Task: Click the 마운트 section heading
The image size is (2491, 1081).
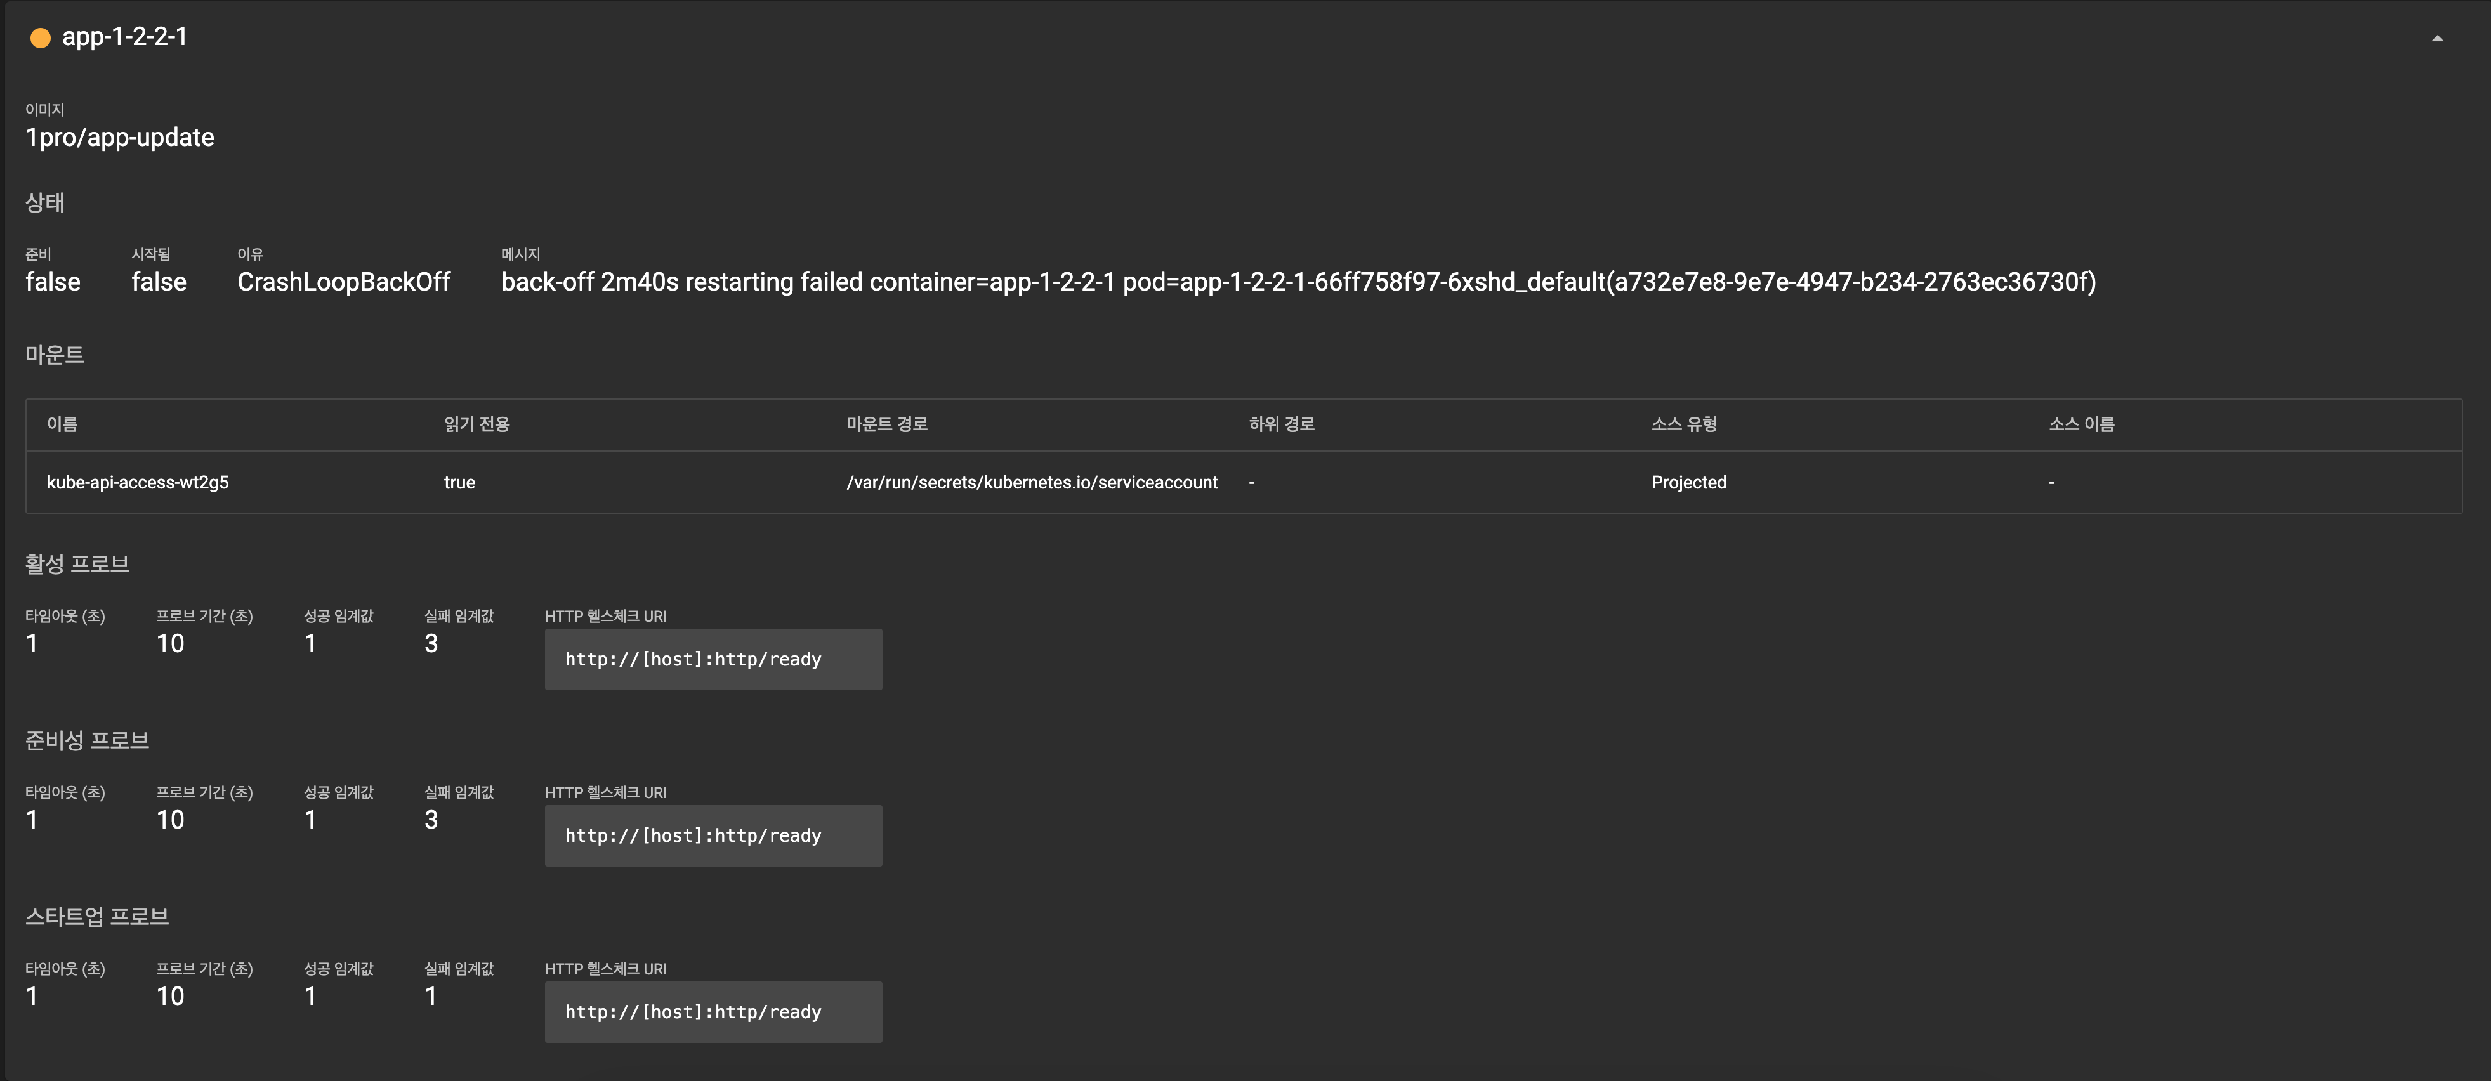Action: pos(54,355)
